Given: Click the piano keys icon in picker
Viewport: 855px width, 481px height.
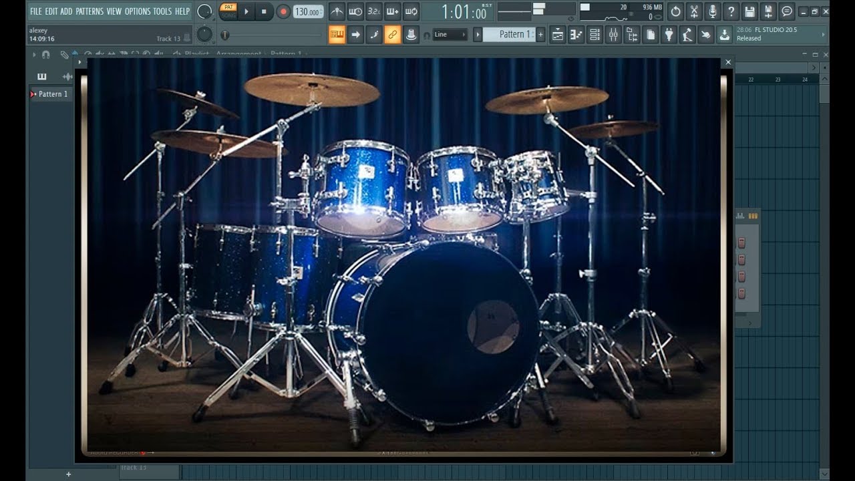Looking at the screenshot, I should click(x=42, y=76).
